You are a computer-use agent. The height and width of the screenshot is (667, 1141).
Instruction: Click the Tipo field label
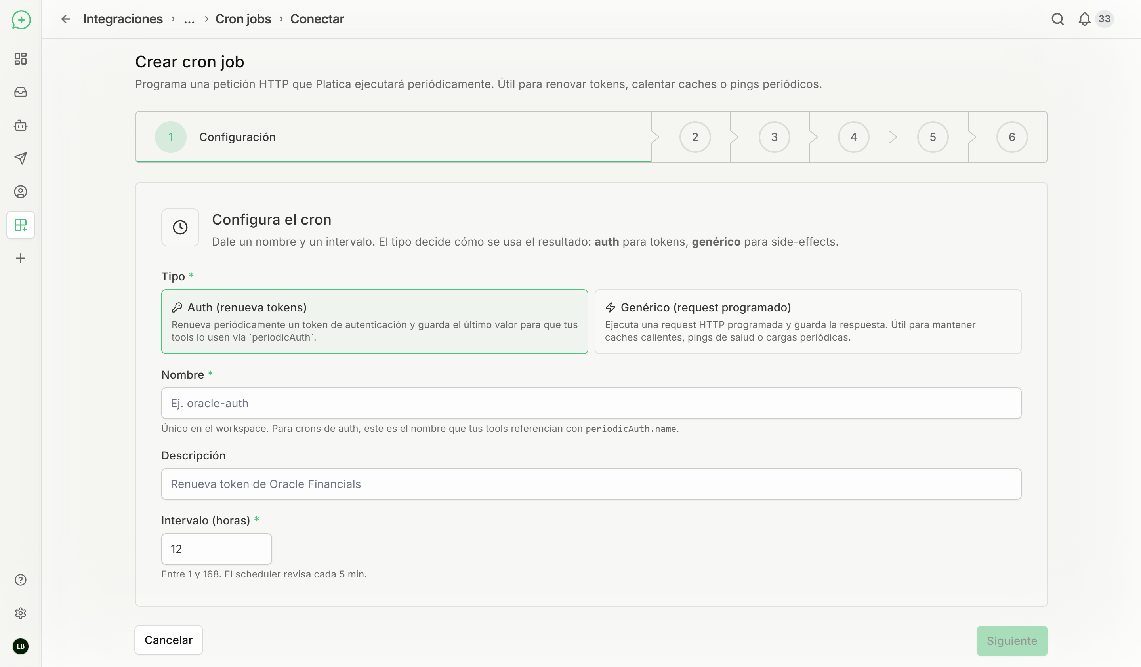coord(173,276)
